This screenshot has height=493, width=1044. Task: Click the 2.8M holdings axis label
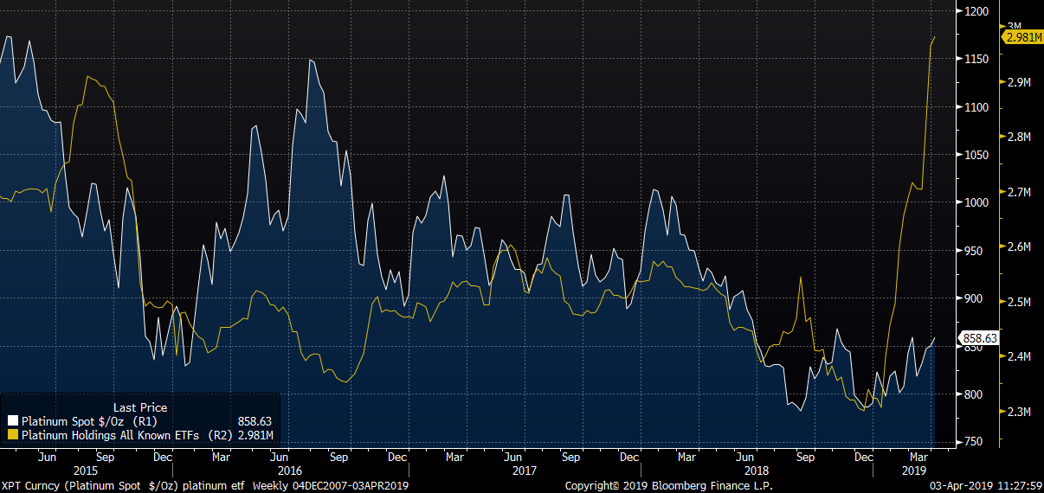click(1021, 137)
